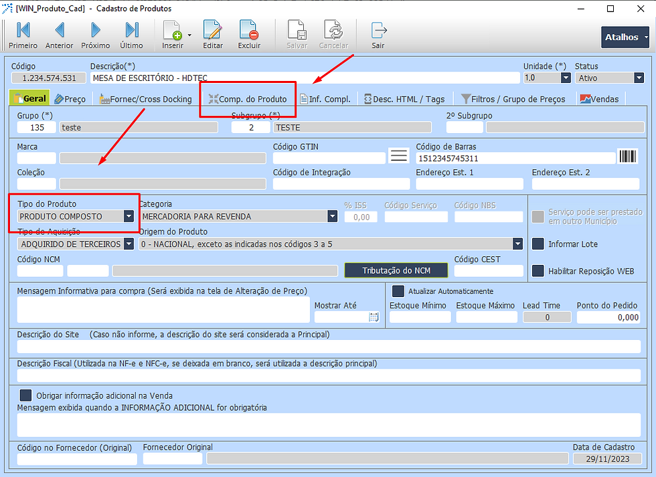Toggle Atualizar Automaticamente checkbox
The height and width of the screenshot is (477, 656).
(398, 291)
